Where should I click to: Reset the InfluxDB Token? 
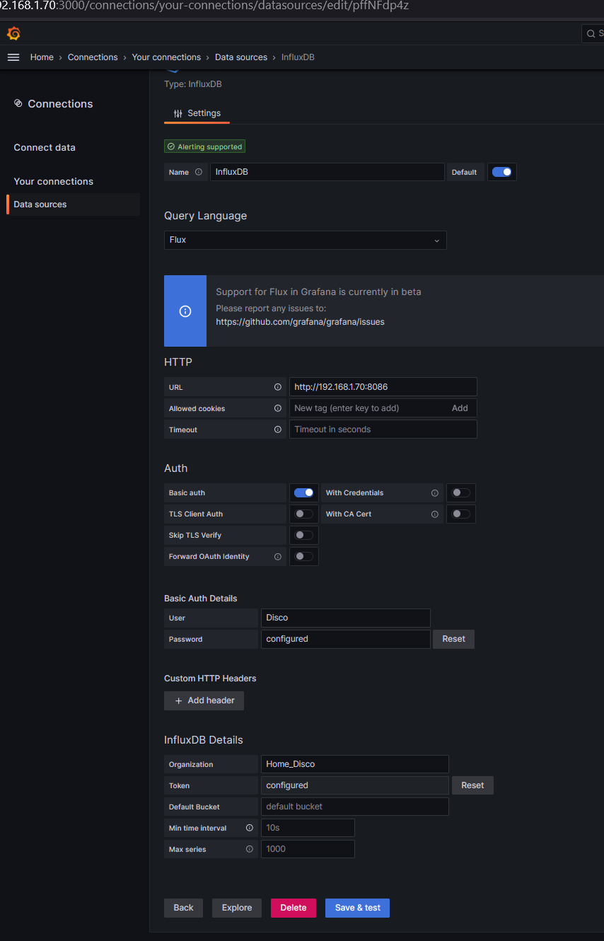tap(472, 785)
